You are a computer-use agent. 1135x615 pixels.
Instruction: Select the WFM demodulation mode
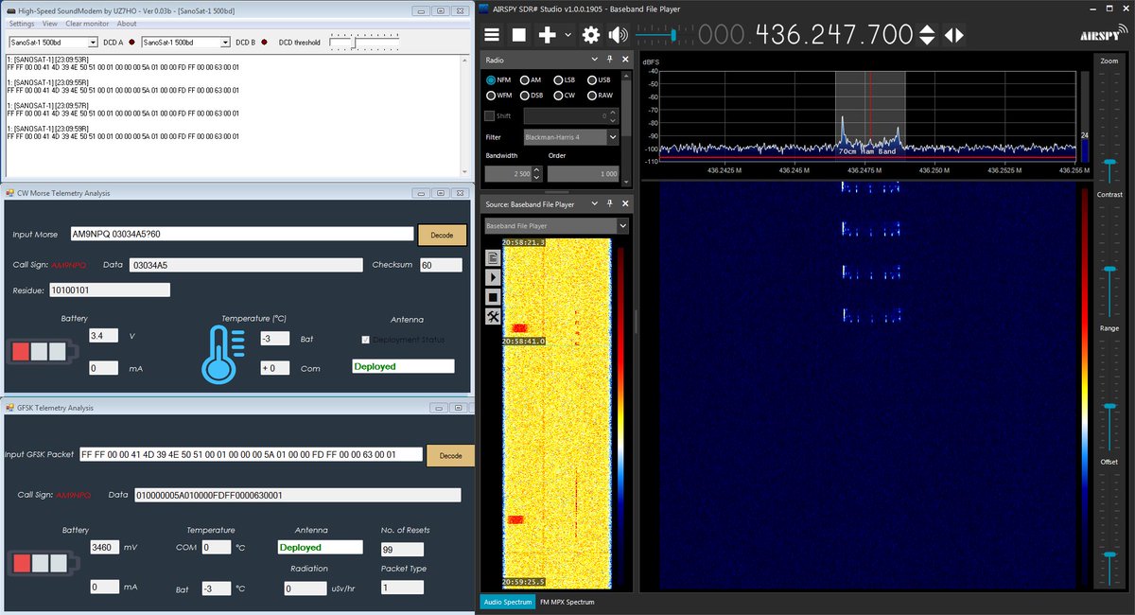click(500, 96)
